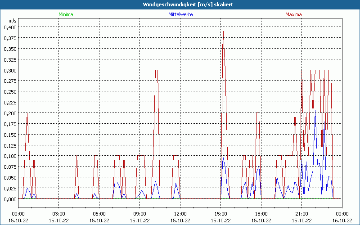The width and height of the screenshot is (360, 225).
Task: Click the 0,225 y-axis value
Action: (10, 103)
